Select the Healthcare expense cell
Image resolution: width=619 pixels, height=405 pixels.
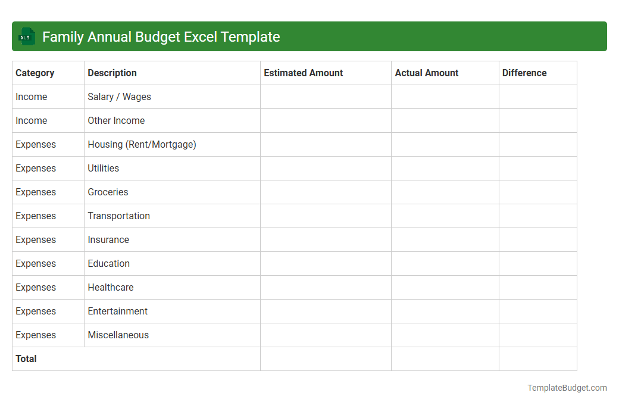(x=111, y=287)
